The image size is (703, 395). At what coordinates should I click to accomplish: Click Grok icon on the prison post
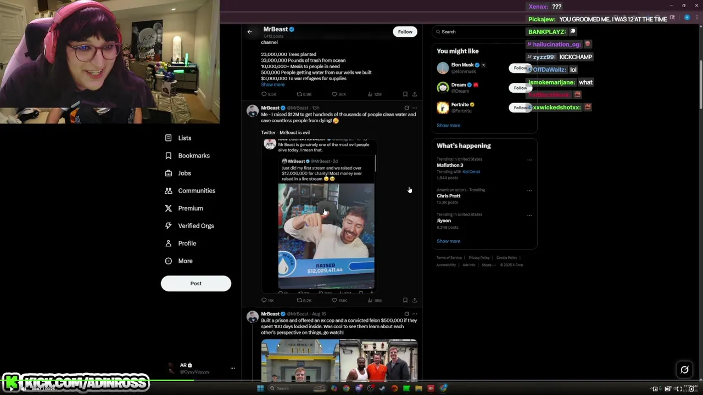[406, 314]
